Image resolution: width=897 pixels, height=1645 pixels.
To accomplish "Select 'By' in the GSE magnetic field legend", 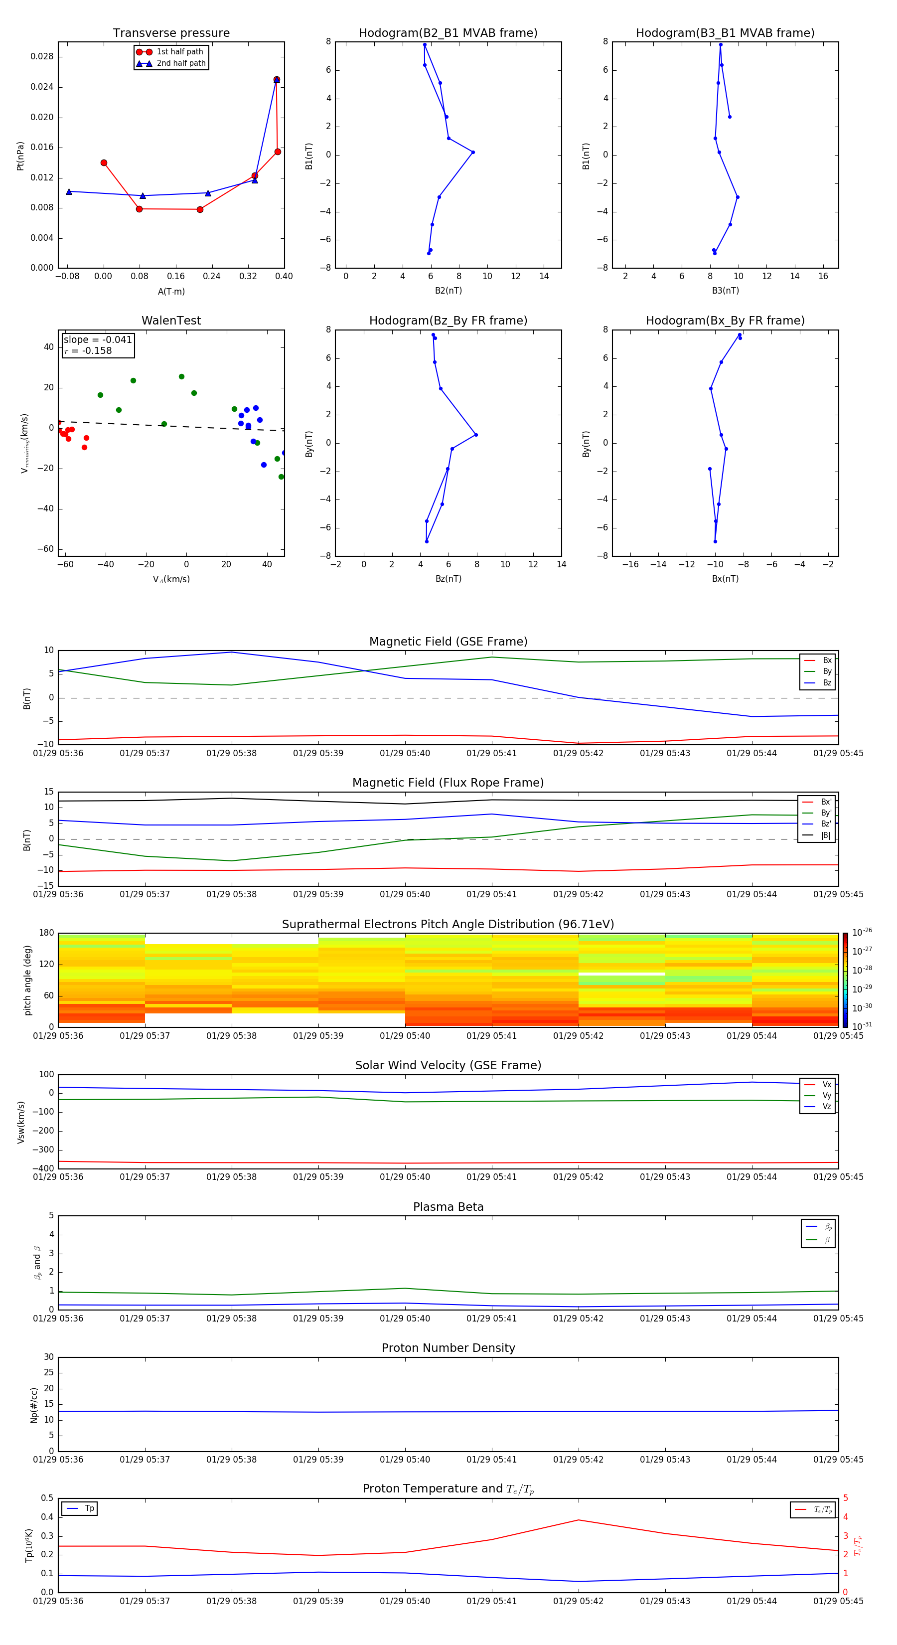I will pyautogui.click(x=818, y=671).
